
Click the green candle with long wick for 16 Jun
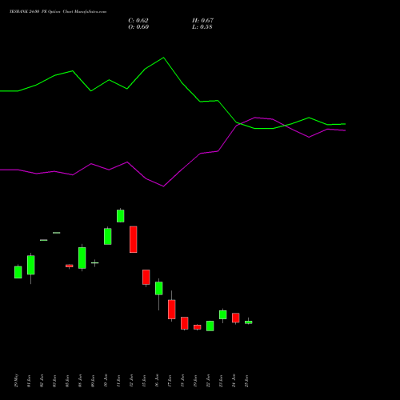[x=159, y=288]
